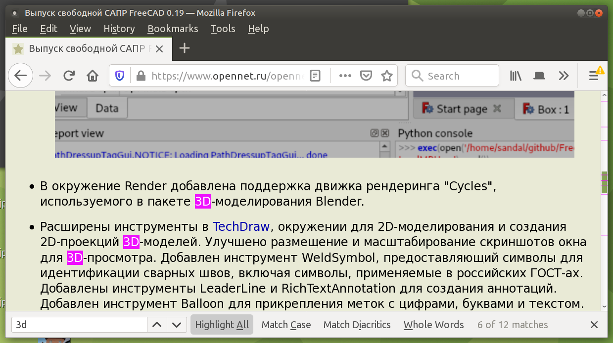Close the find bar

tap(594, 325)
